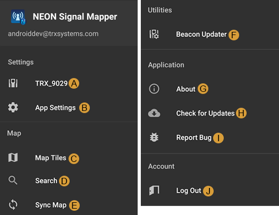Click the cloud download update icon
This screenshot has width=279, height=215.
(x=154, y=113)
